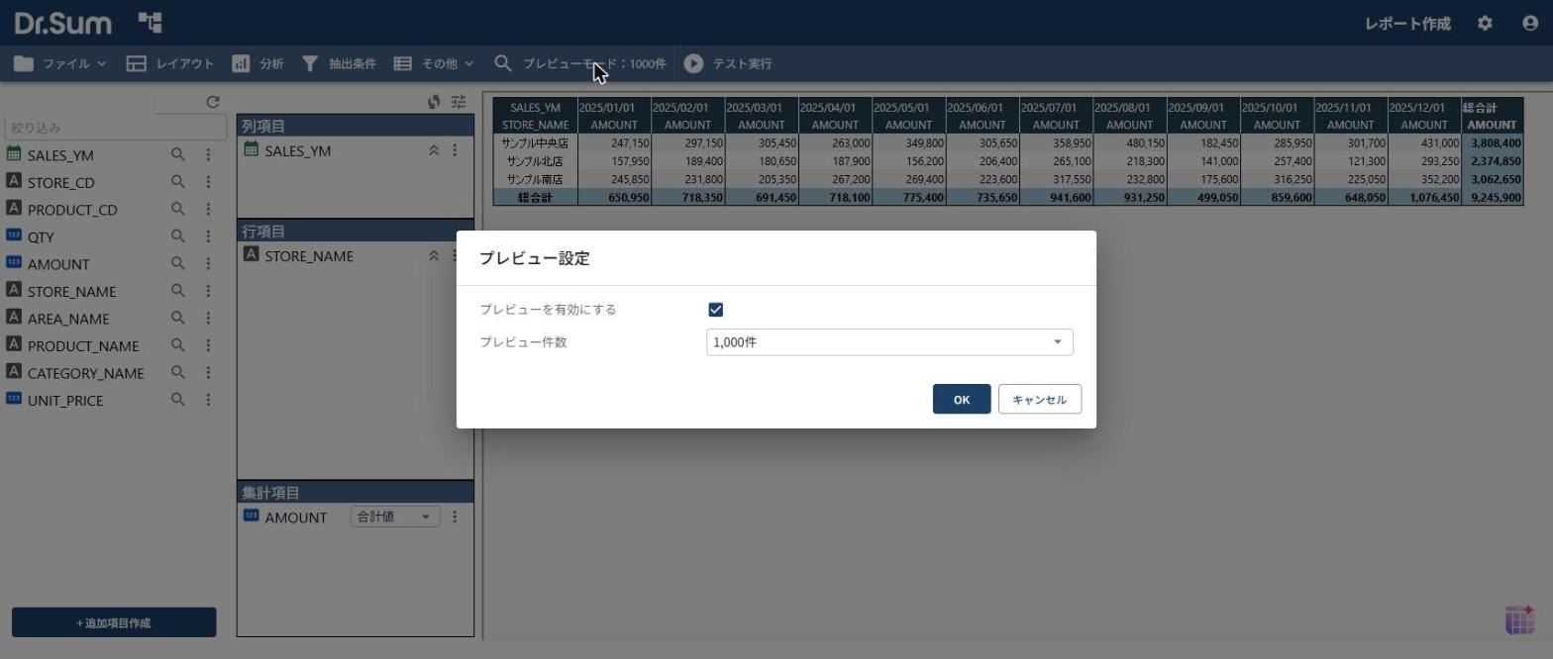Screen dimensions: 1553x659
Task: Open more options for QTY field
Action: [208, 236]
